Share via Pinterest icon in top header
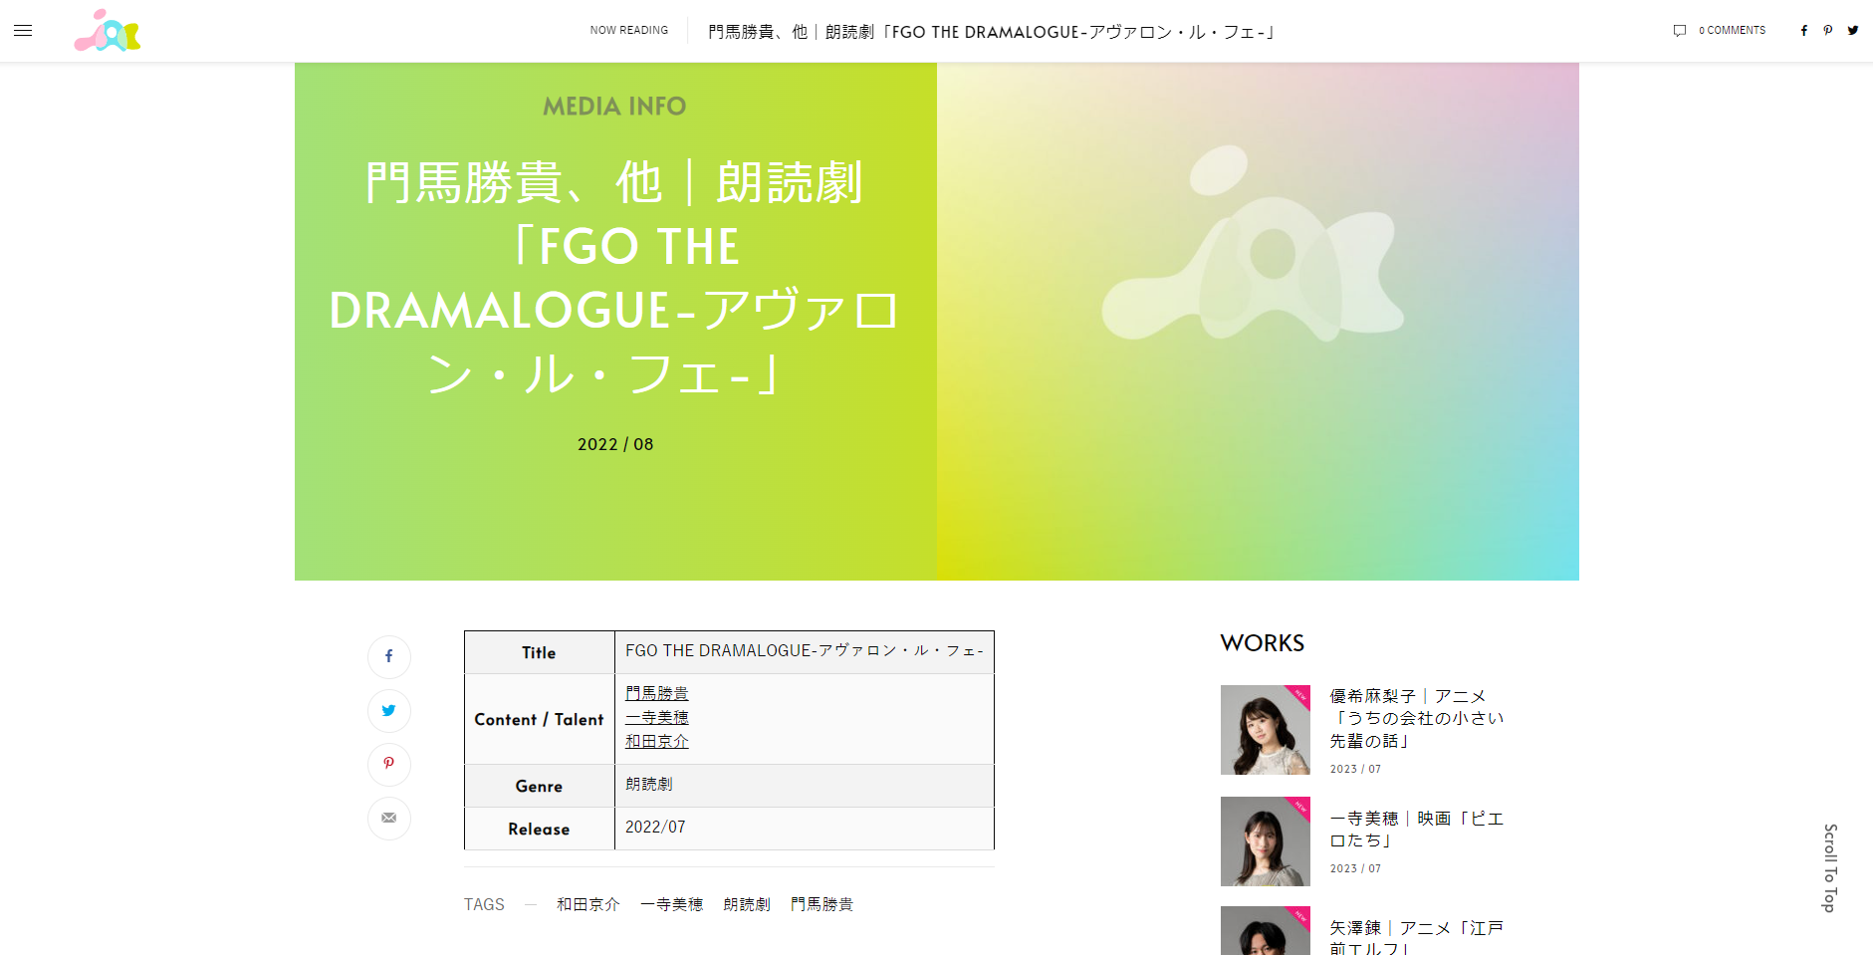 [x=1827, y=31]
